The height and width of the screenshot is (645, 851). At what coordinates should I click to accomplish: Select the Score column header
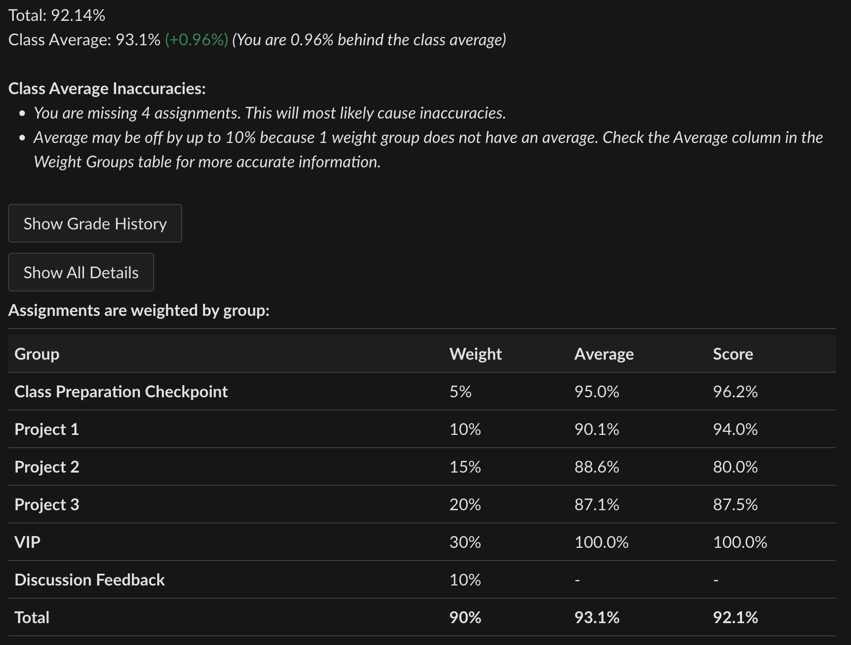pyautogui.click(x=732, y=354)
